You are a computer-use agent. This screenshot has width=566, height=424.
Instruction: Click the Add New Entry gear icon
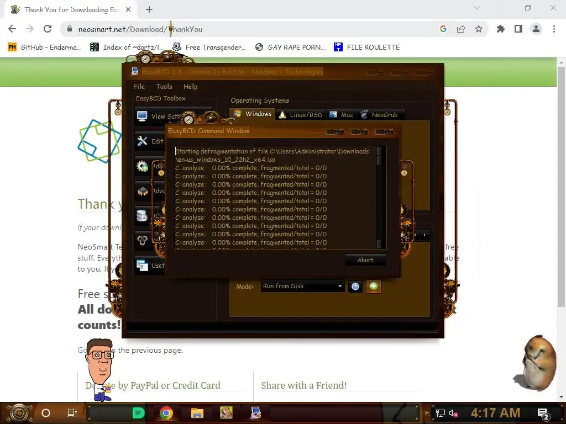point(143,166)
